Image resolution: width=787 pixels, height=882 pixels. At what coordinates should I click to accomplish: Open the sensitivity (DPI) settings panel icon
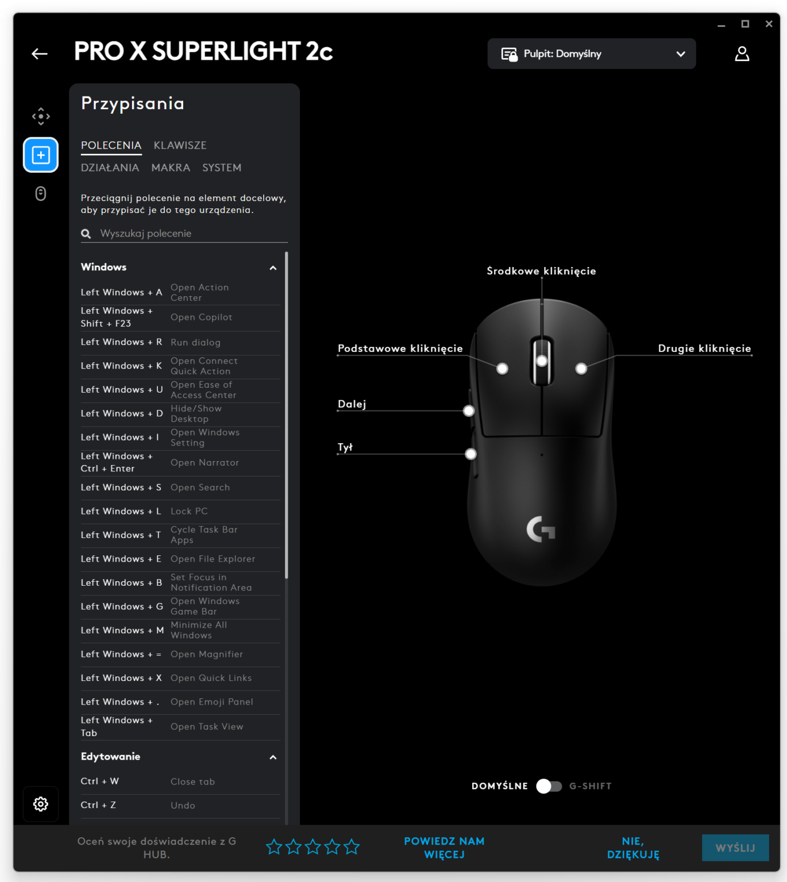(40, 115)
